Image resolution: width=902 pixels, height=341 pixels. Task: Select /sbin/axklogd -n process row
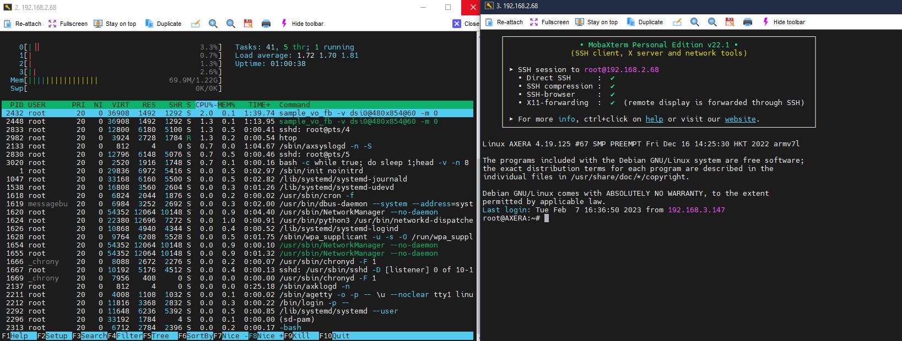click(x=237, y=286)
